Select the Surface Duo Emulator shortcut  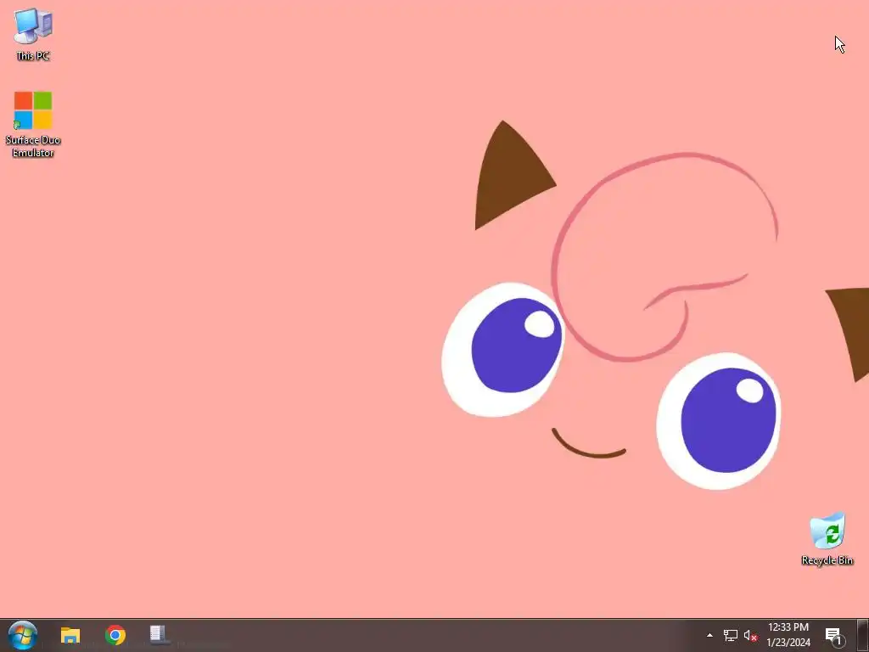click(x=33, y=124)
